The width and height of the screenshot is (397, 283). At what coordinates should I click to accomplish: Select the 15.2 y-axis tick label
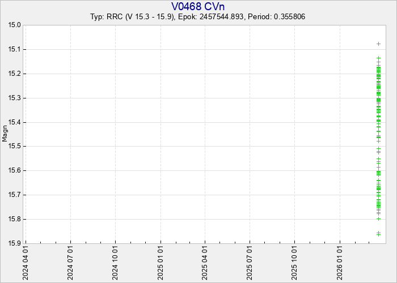coord(15,74)
